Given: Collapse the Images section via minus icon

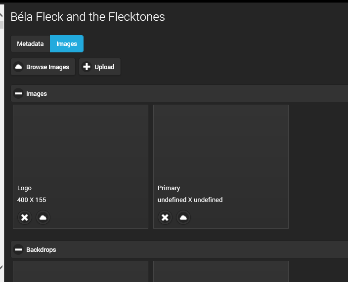Looking at the screenshot, I should point(18,93).
